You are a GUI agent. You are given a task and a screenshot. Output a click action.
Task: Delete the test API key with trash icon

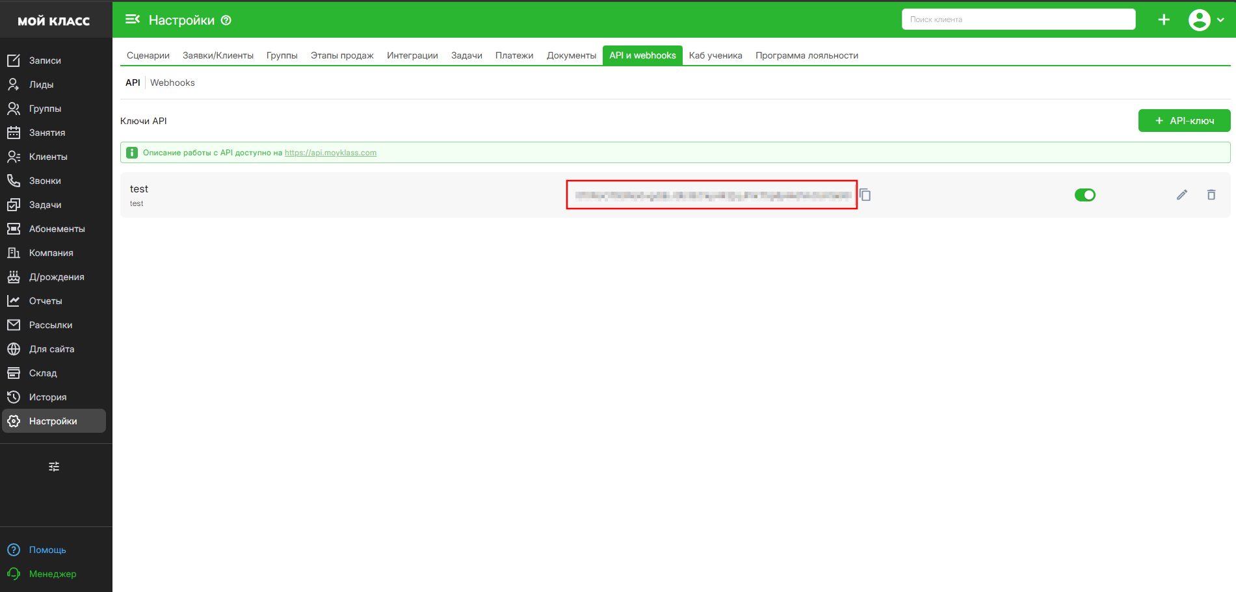point(1211,195)
